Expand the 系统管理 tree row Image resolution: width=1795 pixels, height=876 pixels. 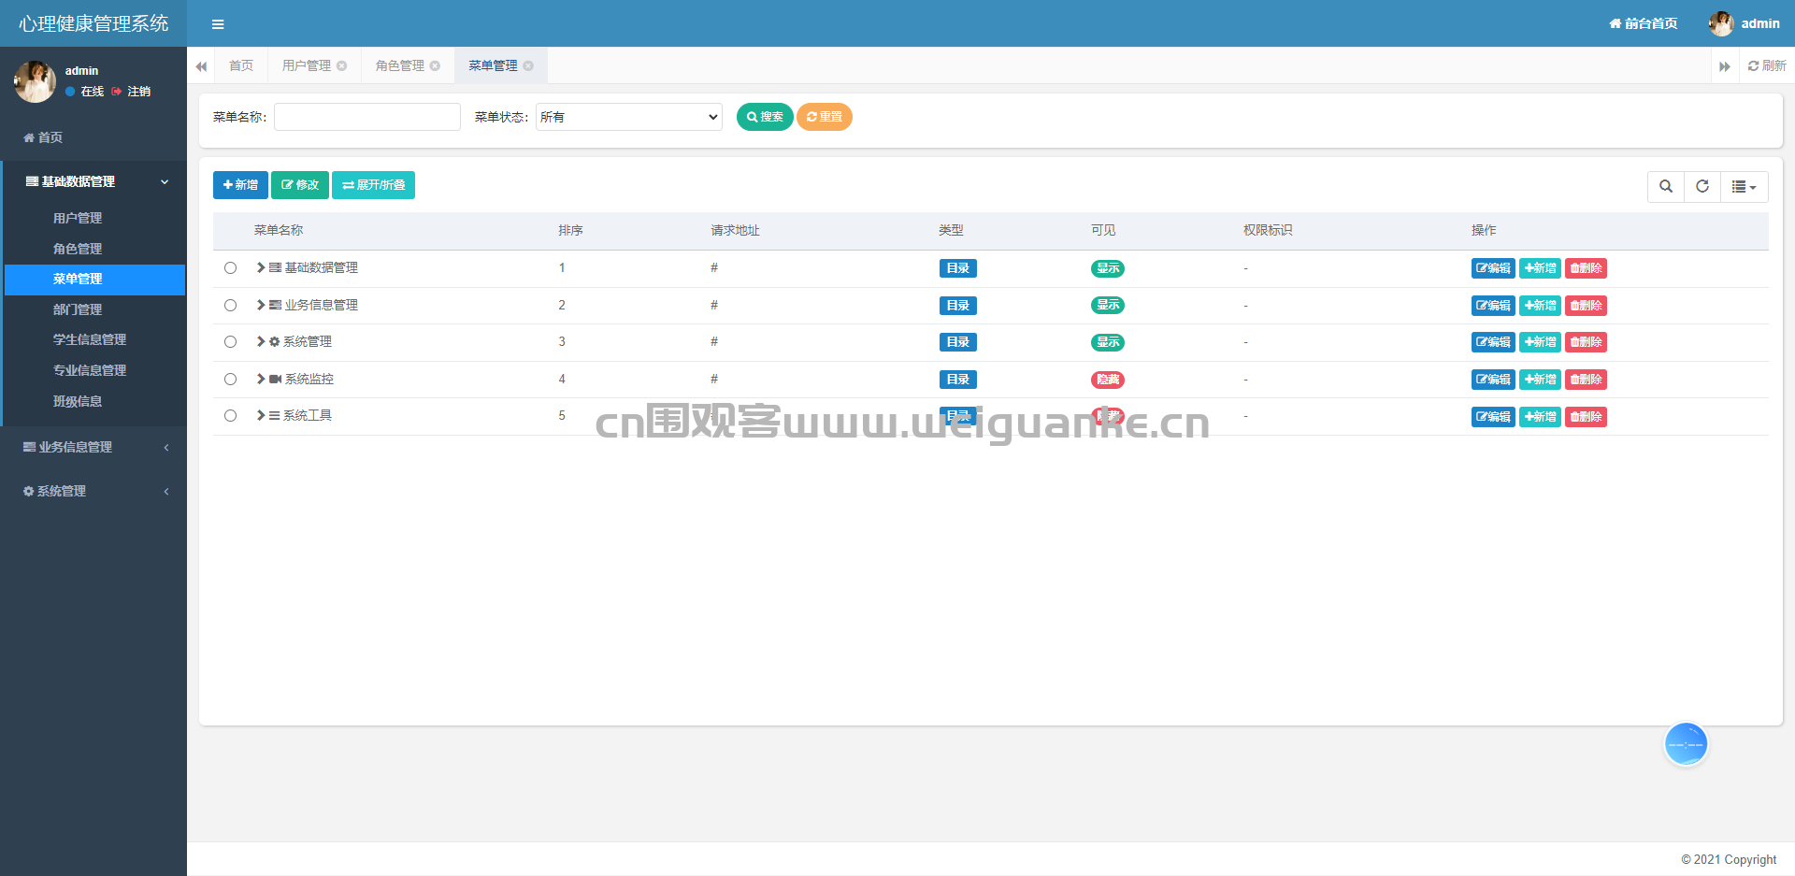[x=261, y=341]
